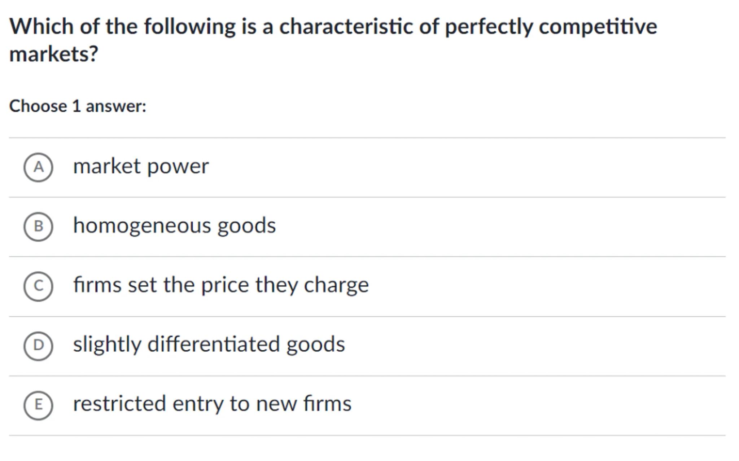Click "slightly differentiated goods" answer text
Image resolution: width=739 pixels, height=461 pixels.
coord(209,344)
